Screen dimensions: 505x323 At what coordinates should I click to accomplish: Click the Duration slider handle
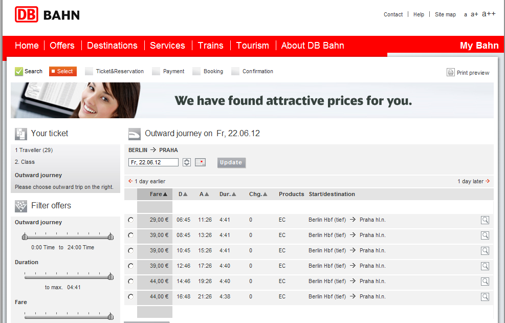tap(111, 276)
